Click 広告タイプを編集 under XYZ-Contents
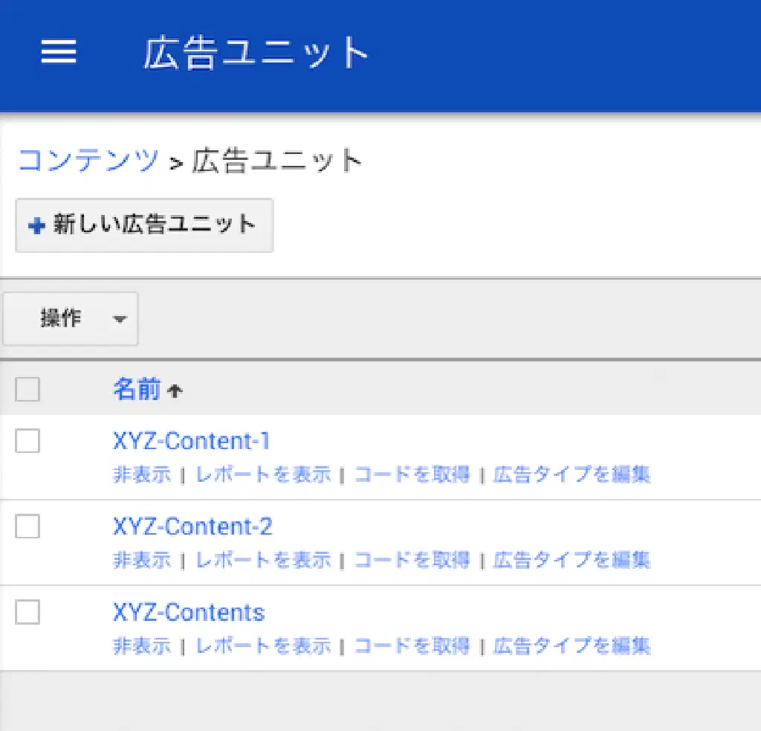 click(x=571, y=645)
